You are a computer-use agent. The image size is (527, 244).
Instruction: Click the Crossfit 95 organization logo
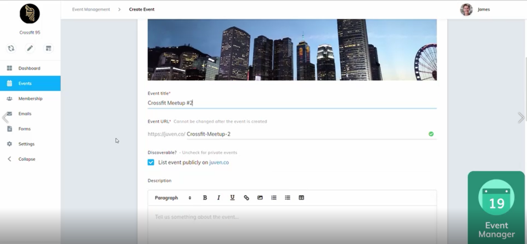[x=30, y=14]
